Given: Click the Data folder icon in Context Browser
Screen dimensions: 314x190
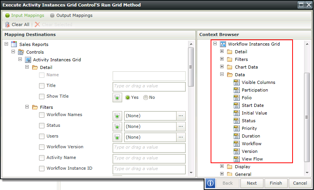Looking at the screenshot, I should coord(230,75).
